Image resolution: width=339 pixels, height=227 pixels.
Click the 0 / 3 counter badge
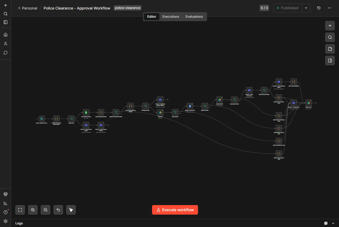click(264, 8)
